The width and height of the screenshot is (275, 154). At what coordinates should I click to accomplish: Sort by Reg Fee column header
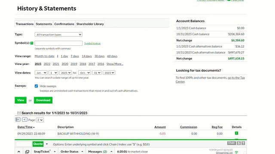click(x=217, y=127)
